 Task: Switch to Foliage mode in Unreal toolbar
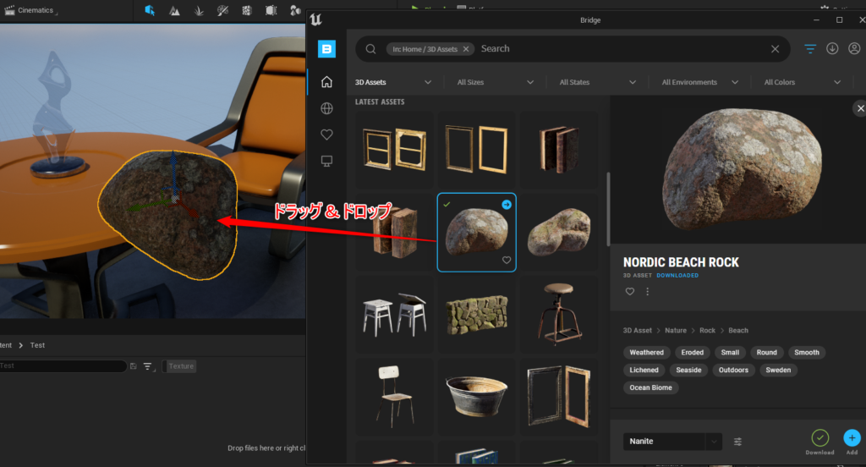point(198,10)
